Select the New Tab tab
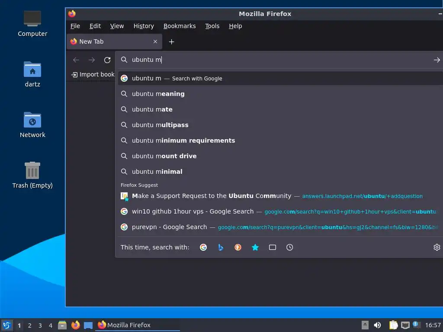Image resolution: width=443 pixels, height=332 pixels. [114, 41]
